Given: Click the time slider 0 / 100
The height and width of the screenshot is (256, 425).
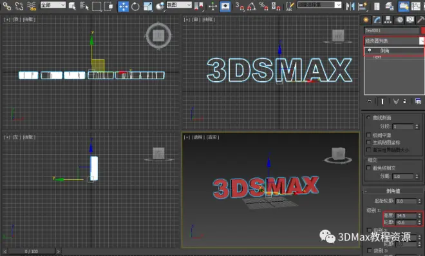Looking at the screenshot, I should [31, 251].
